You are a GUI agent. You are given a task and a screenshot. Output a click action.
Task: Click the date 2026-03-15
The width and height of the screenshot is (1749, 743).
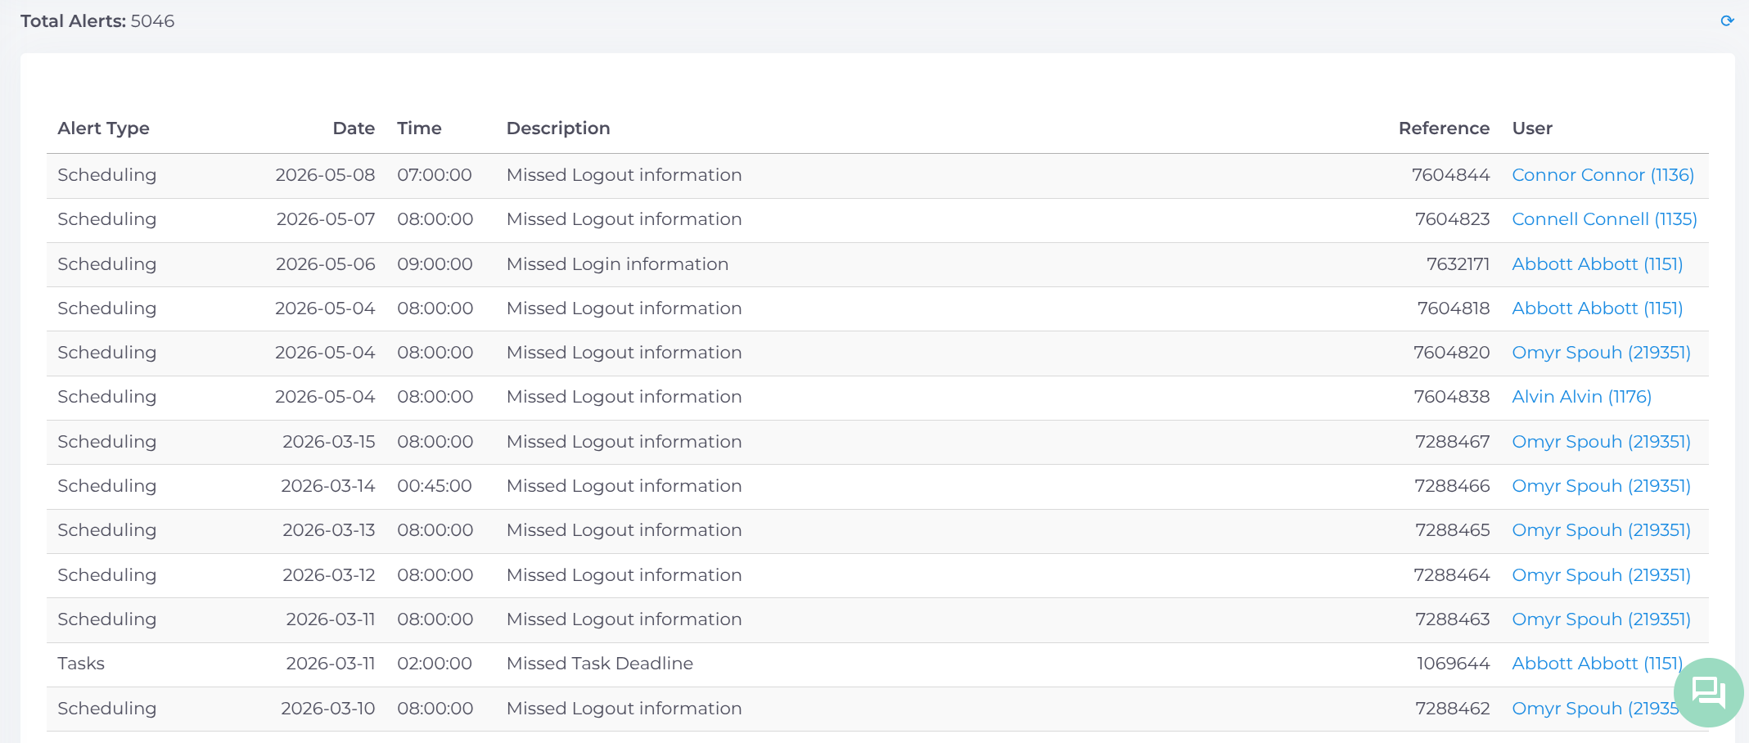tap(329, 442)
